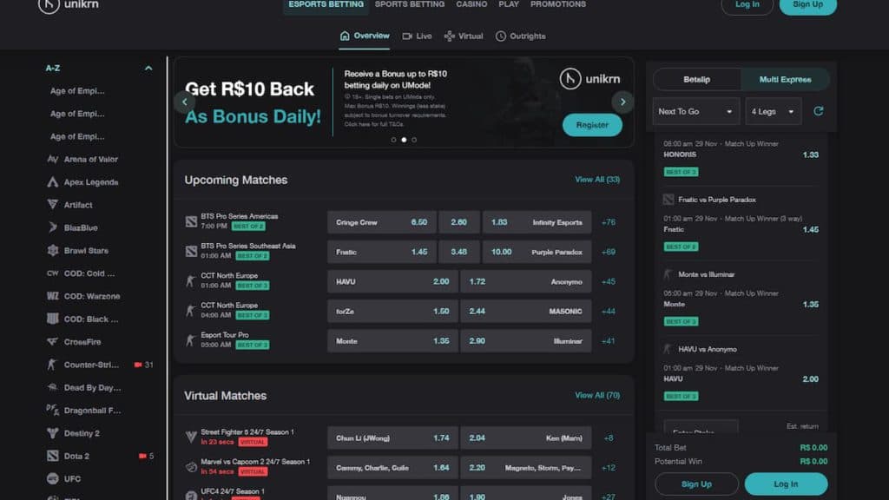Open the Casino menu item
889x500 pixels.
point(471,4)
